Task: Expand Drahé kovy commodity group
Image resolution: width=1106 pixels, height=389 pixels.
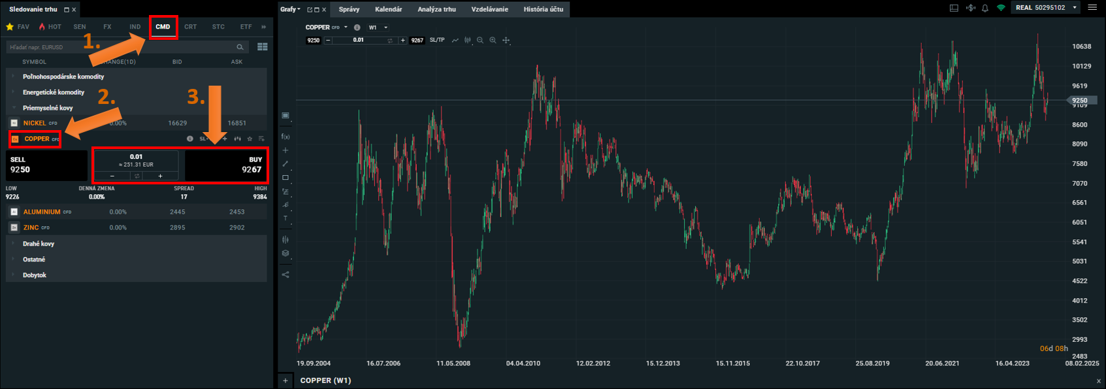Action: point(39,244)
